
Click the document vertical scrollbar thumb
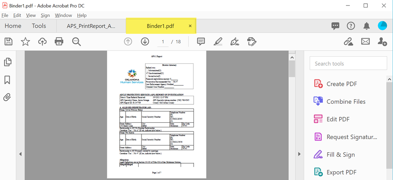(291, 69)
